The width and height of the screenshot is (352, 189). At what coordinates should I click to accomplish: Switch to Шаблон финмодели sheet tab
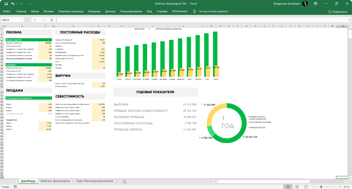[x=55, y=181]
